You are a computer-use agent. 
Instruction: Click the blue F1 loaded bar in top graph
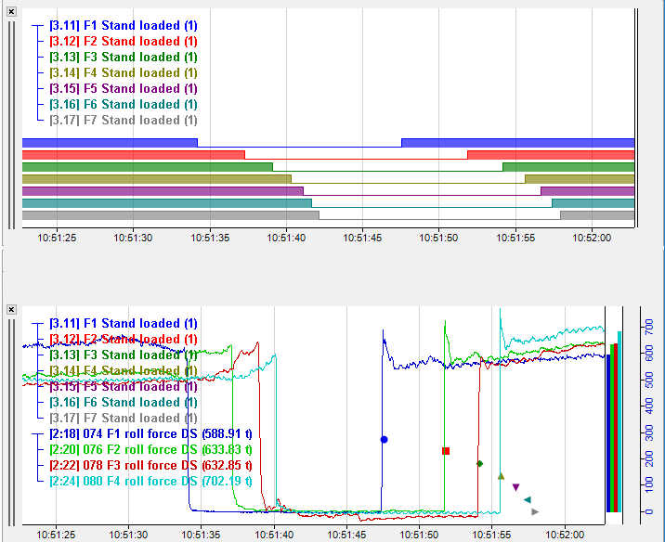[x=110, y=142]
